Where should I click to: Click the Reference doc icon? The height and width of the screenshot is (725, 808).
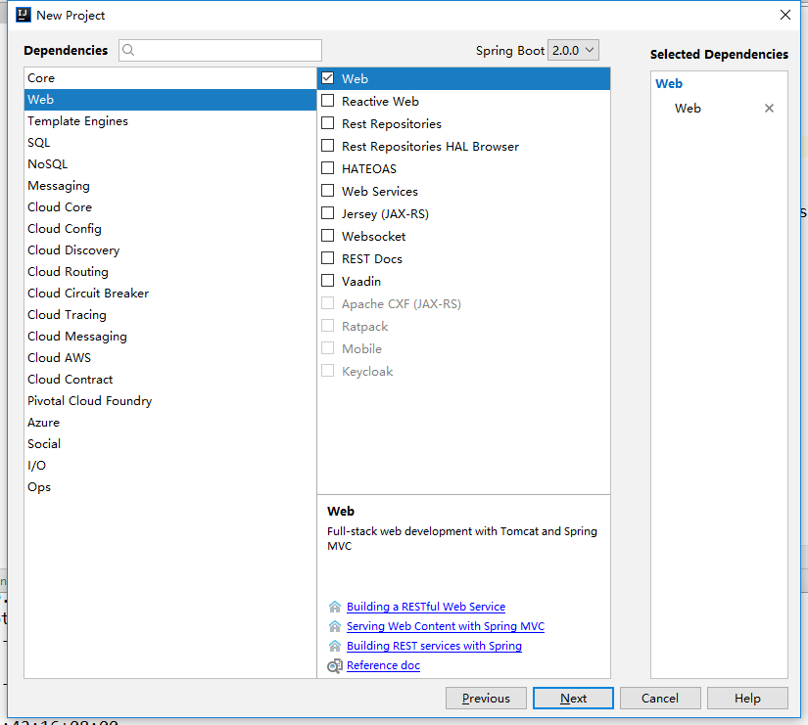(x=335, y=665)
